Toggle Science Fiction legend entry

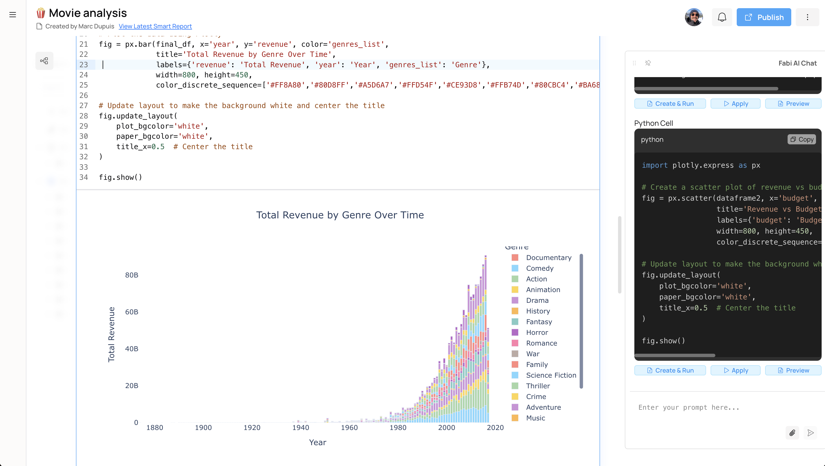pos(551,375)
